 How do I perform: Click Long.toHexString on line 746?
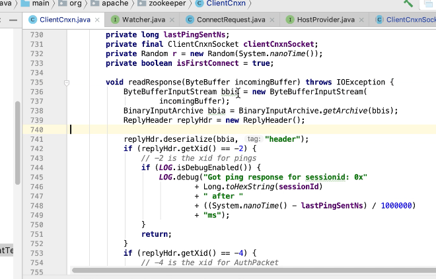pyautogui.click(x=238, y=187)
